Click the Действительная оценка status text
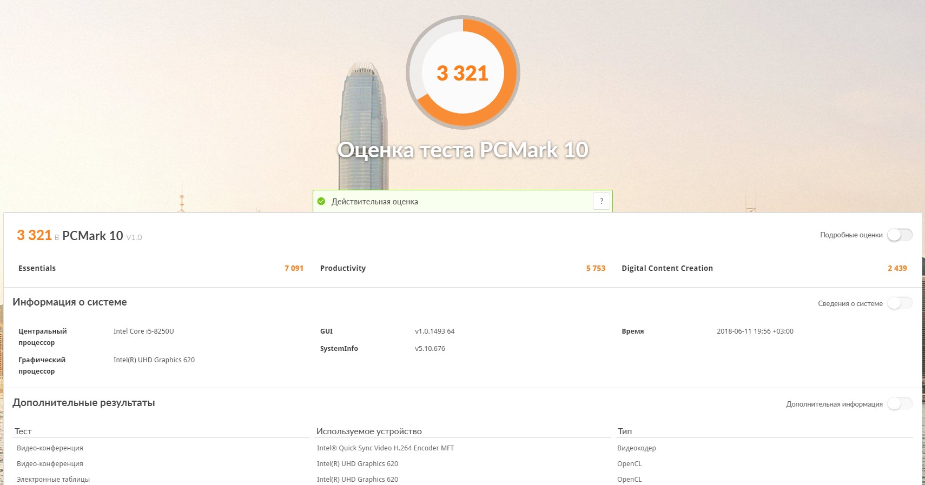The height and width of the screenshot is (485, 925). [375, 202]
